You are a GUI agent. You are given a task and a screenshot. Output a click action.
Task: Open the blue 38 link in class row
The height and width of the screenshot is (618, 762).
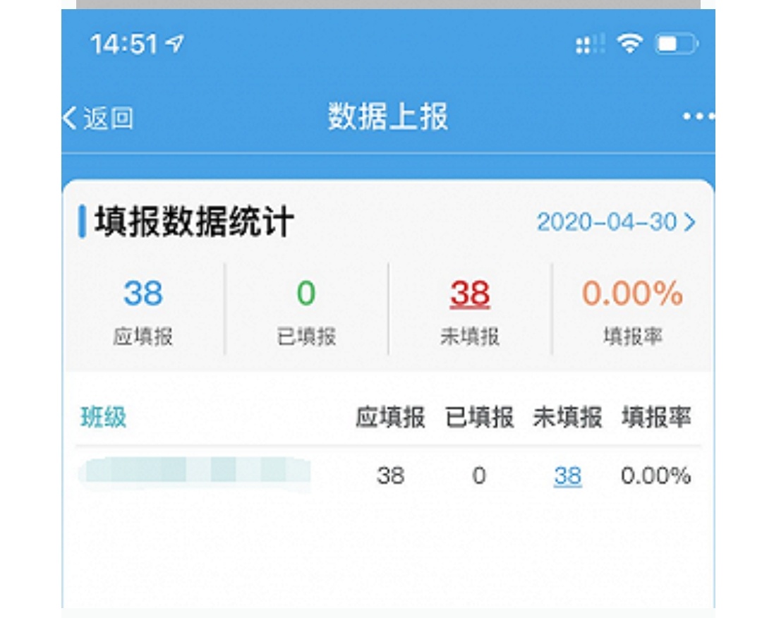(567, 476)
